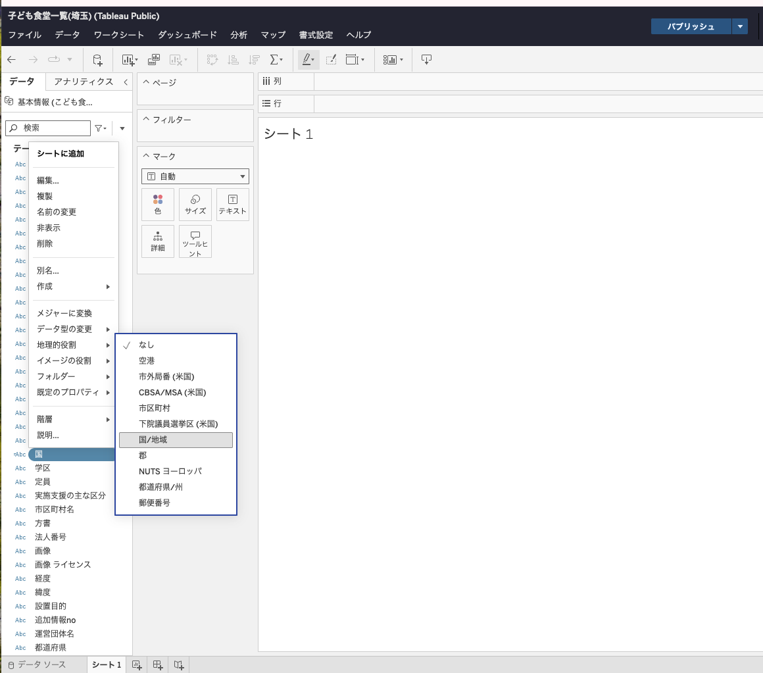Click the サイズ size mark card
The image size is (763, 673).
195,205
